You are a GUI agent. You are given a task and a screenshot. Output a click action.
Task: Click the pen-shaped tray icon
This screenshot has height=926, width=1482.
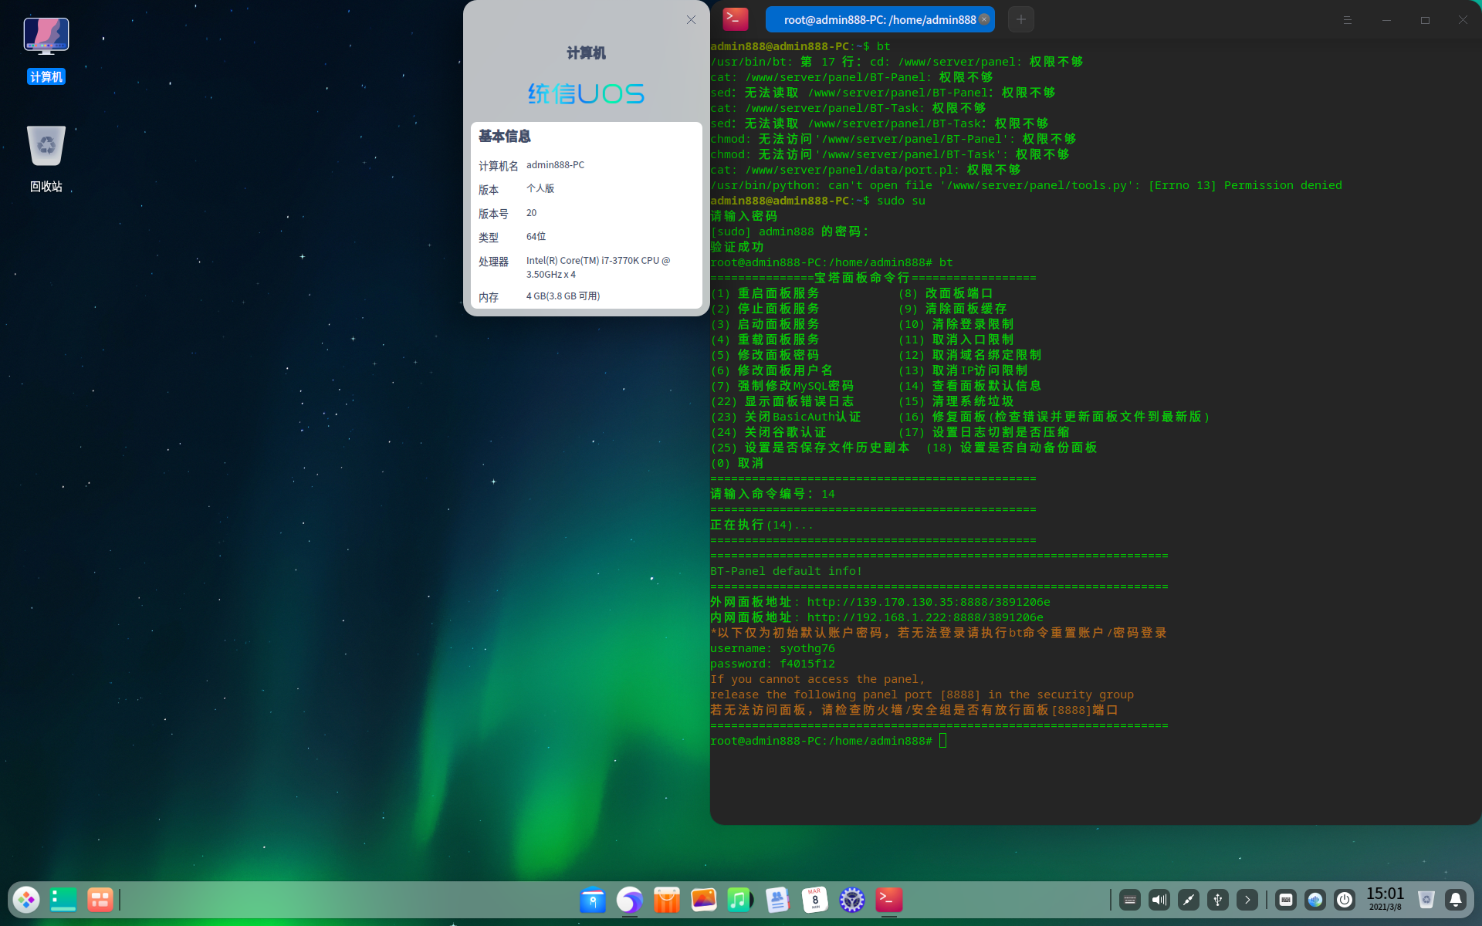(1189, 900)
